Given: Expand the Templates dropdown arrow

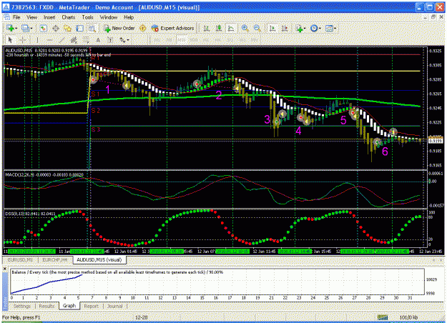Looking at the screenshot, I should click(335, 28).
